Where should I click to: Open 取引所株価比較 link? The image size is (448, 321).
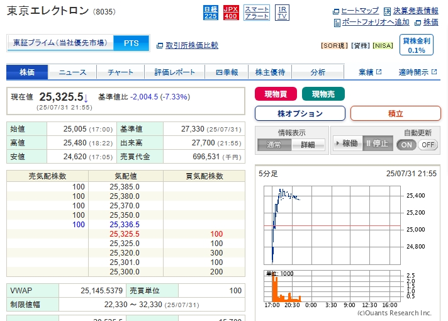pyautogui.click(x=192, y=45)
